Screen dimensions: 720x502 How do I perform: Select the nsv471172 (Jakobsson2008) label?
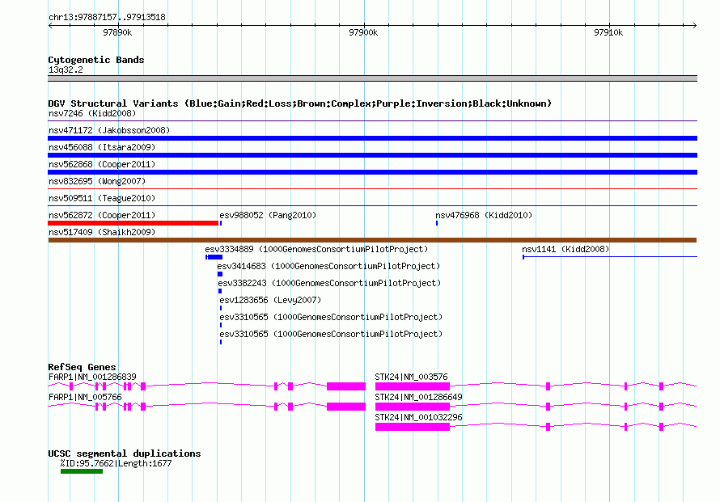(109, 130)
